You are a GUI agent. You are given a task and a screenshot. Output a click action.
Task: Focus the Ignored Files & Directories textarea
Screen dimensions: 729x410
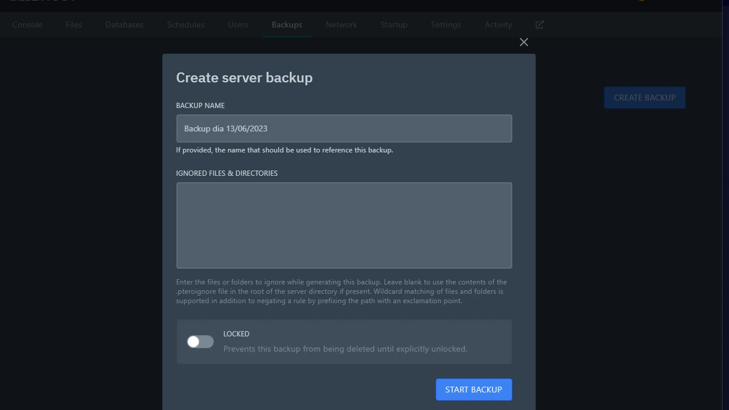tap(344, 225)
